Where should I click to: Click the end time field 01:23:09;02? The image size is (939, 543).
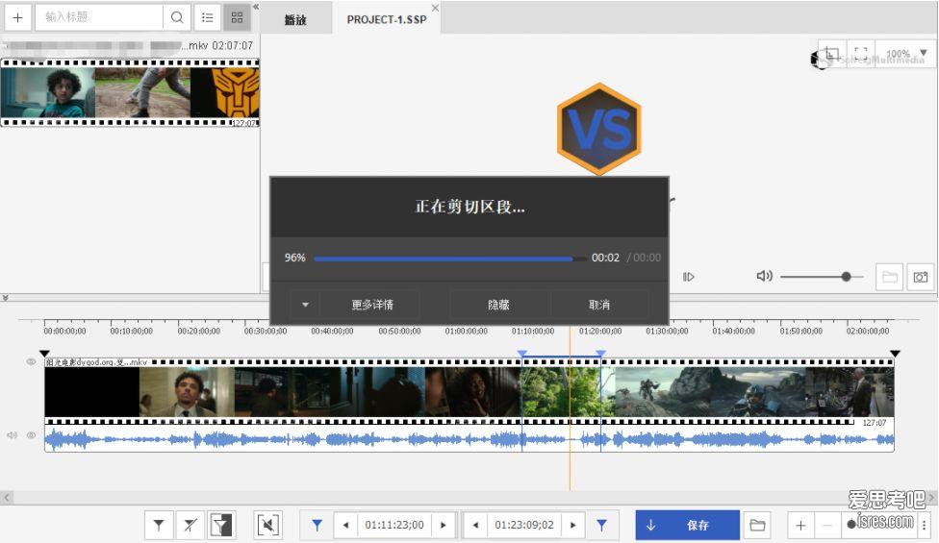tap(524, 525)
